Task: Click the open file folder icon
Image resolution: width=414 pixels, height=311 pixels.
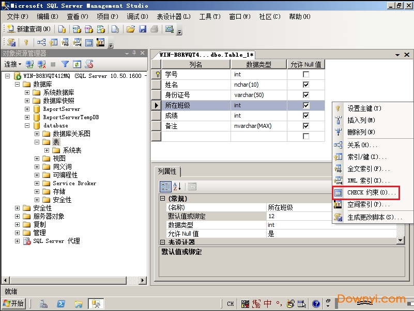Action: pyautogui.click(x=131, y=29)
